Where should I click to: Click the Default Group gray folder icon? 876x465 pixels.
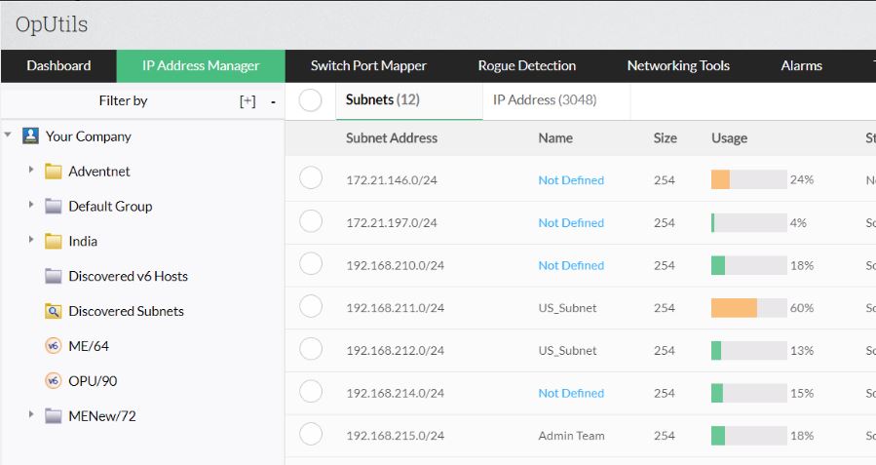point(53,207)
